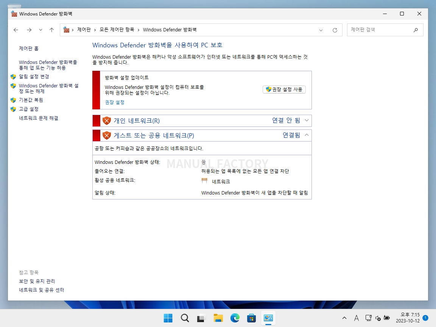Click IME language indicator A

coord(357,318)
